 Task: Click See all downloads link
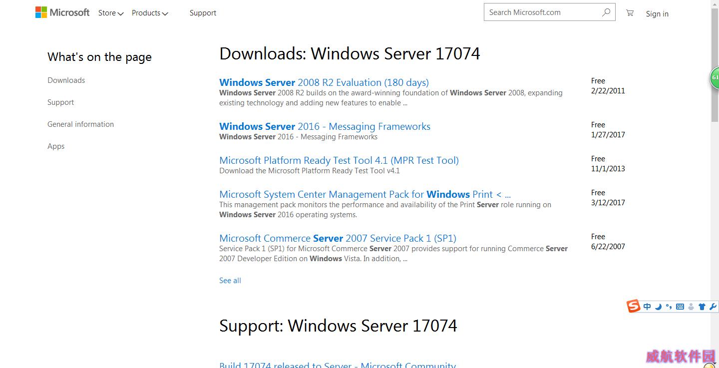[x=230, y=281]
